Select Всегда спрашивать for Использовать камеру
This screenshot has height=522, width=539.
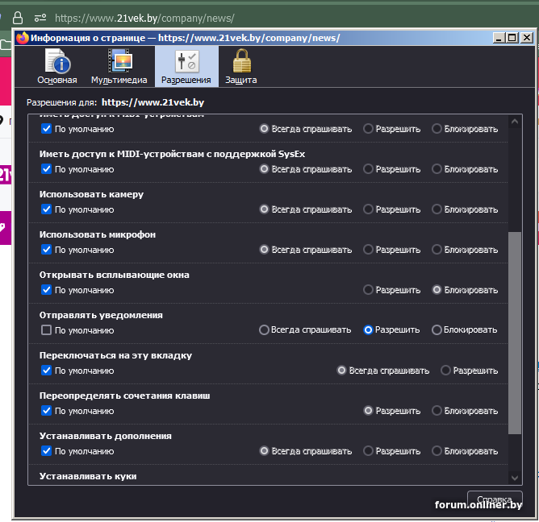coord(264,209)
